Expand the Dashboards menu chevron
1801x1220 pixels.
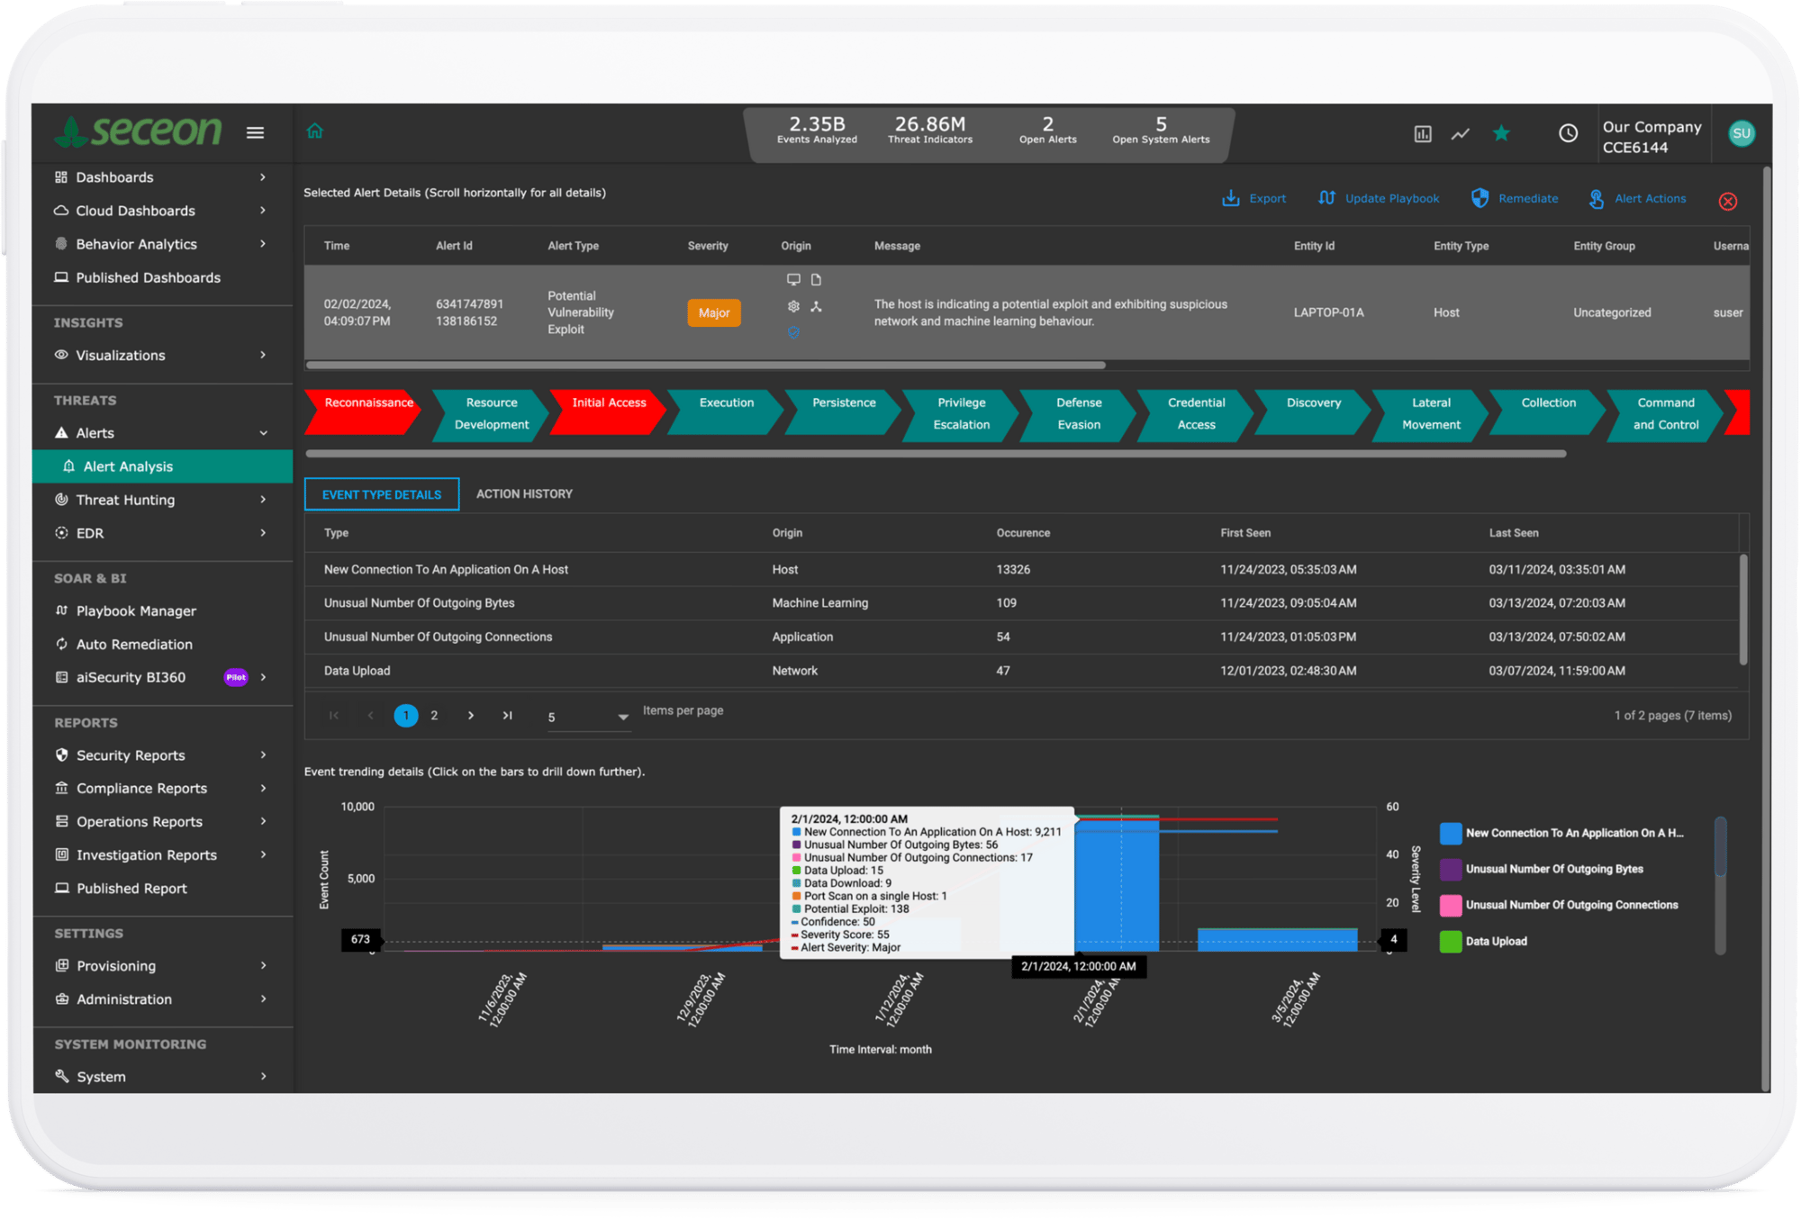(263, 177)
